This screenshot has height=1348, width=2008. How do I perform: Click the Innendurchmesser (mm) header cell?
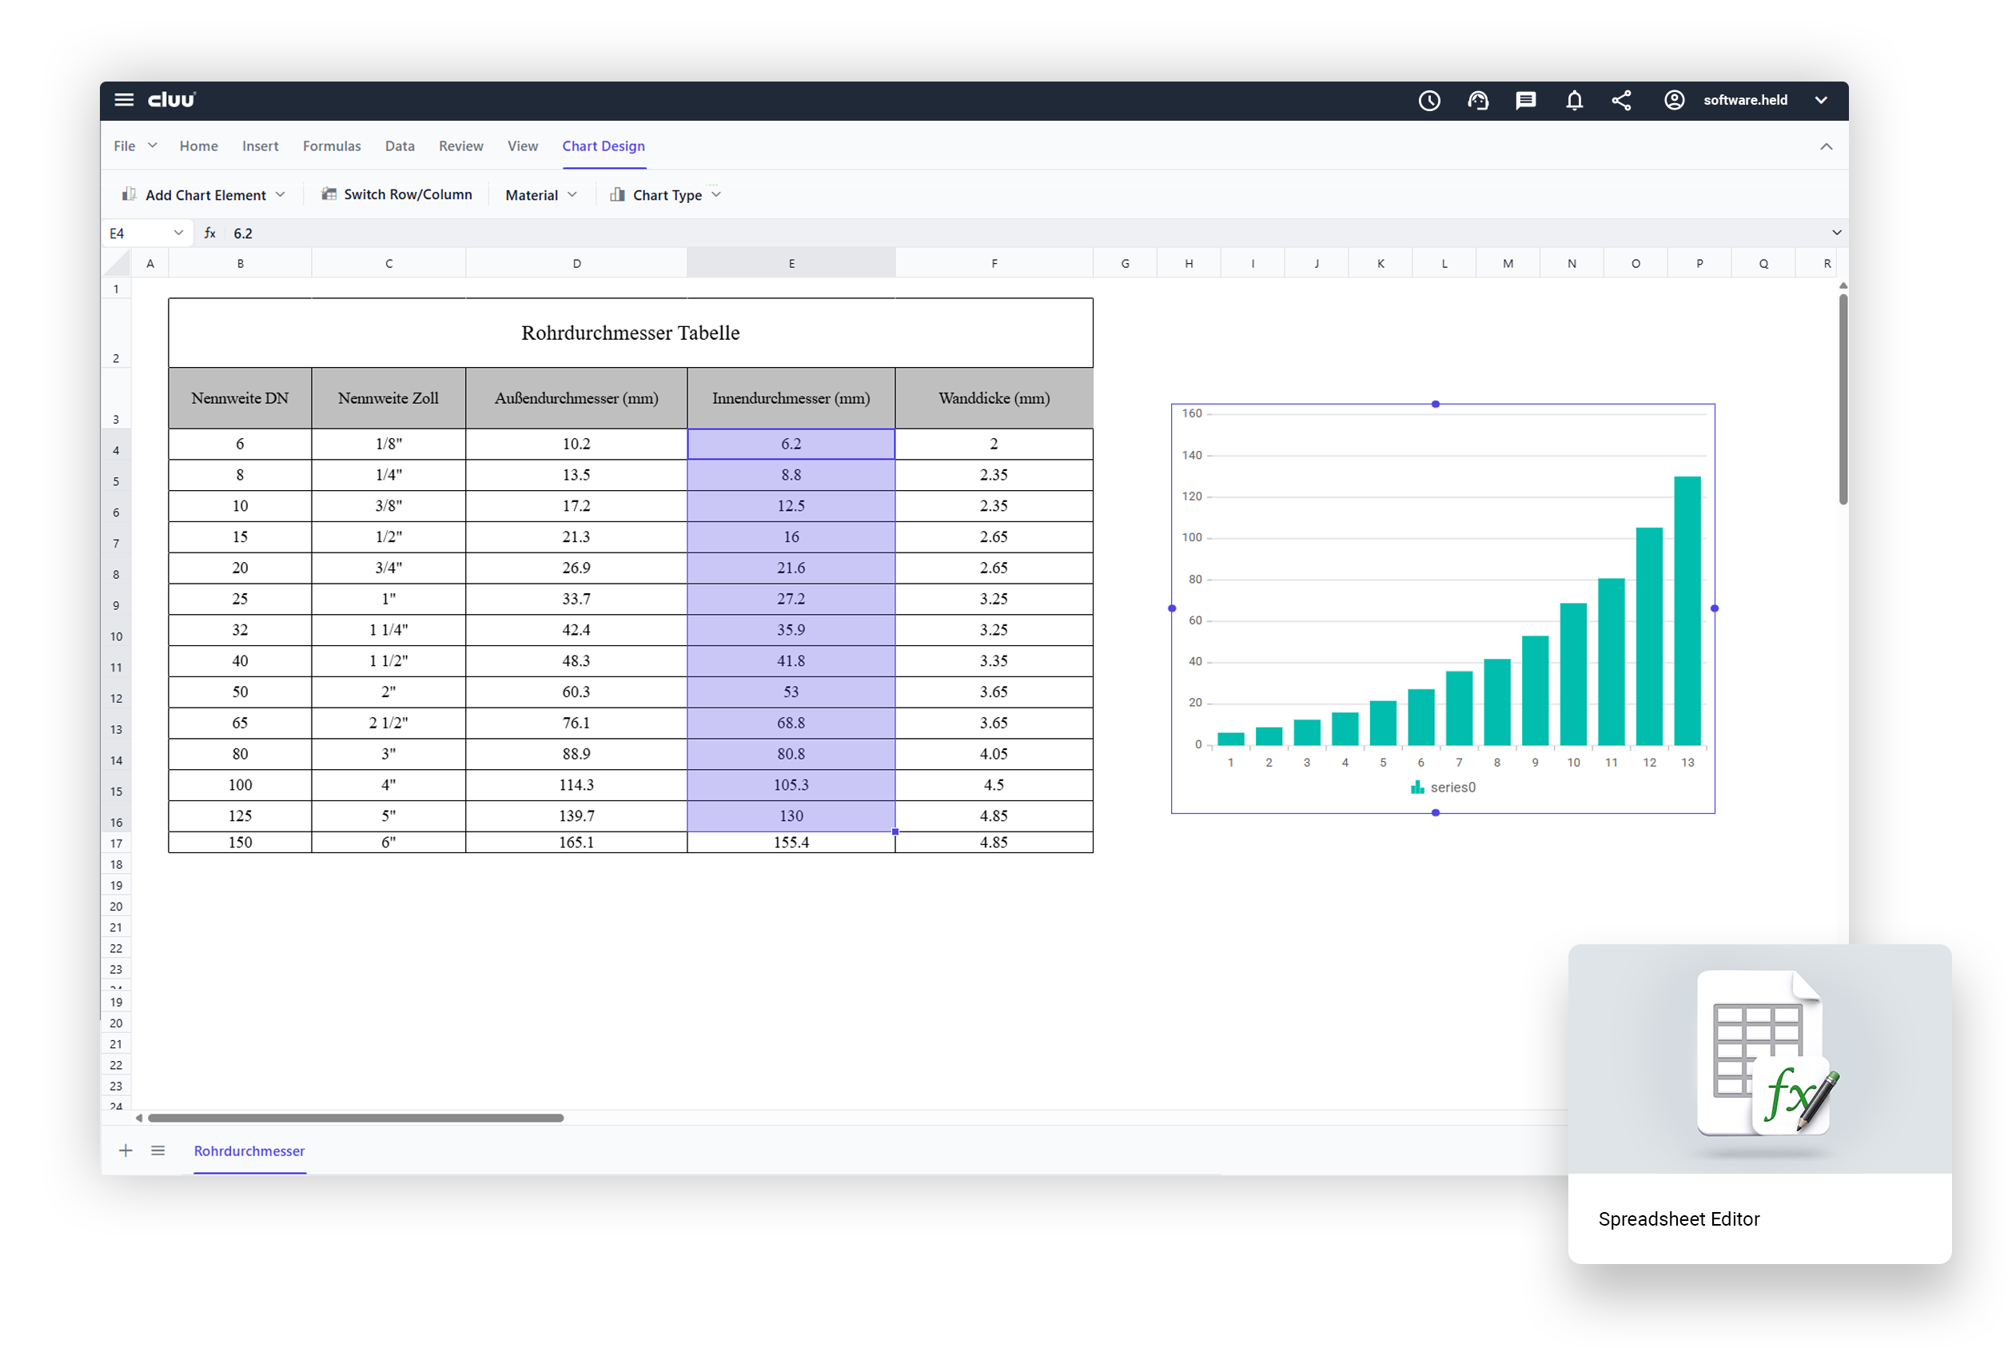coord(791,398)
